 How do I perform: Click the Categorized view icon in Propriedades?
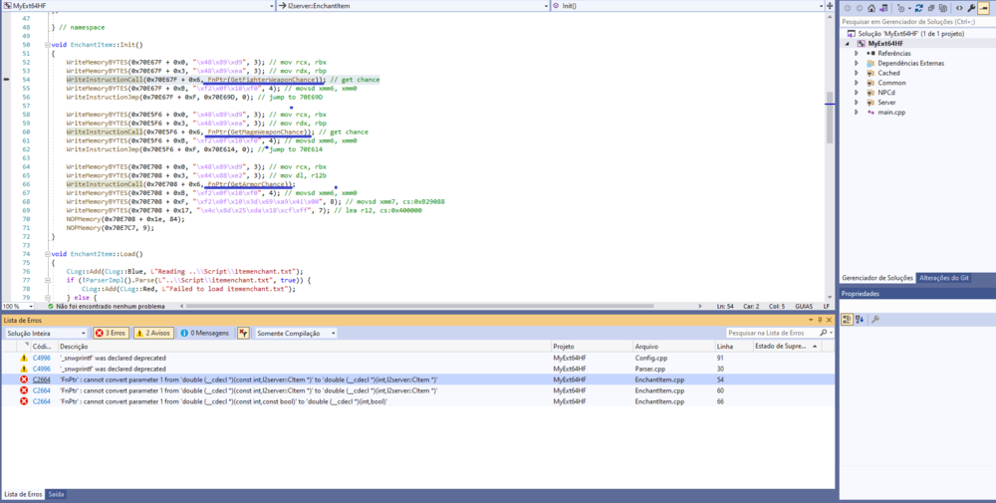[848, 319]
